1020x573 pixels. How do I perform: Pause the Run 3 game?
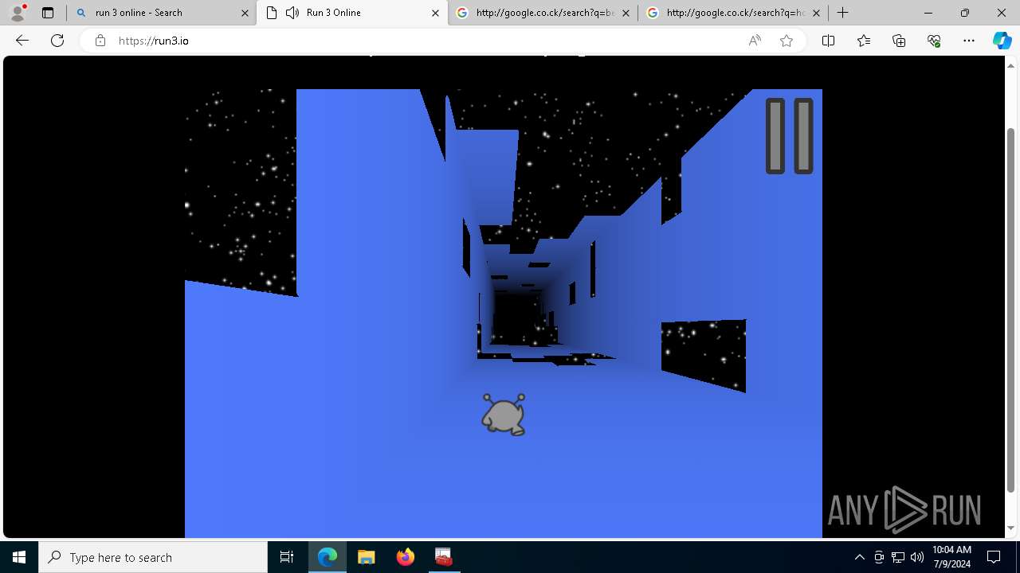pos(789,136)
